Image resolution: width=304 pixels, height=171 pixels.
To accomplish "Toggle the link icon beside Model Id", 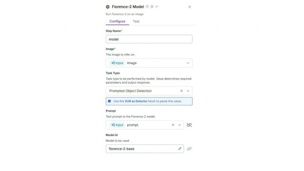I will 189,149.
